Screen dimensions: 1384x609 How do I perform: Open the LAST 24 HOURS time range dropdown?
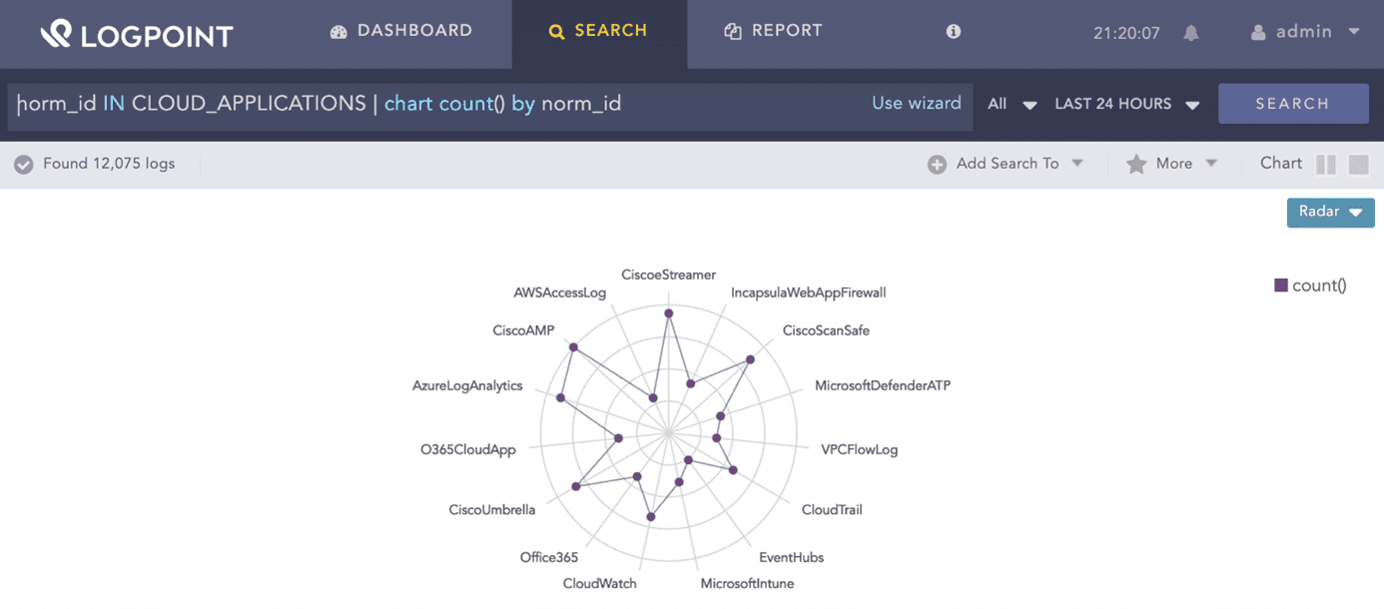click(x=1127, y=104)
